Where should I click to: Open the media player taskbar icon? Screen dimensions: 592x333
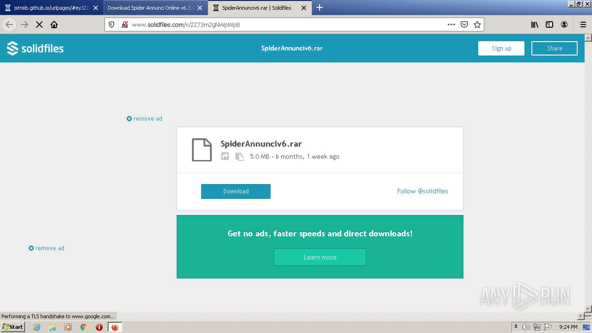pos(68,327)
